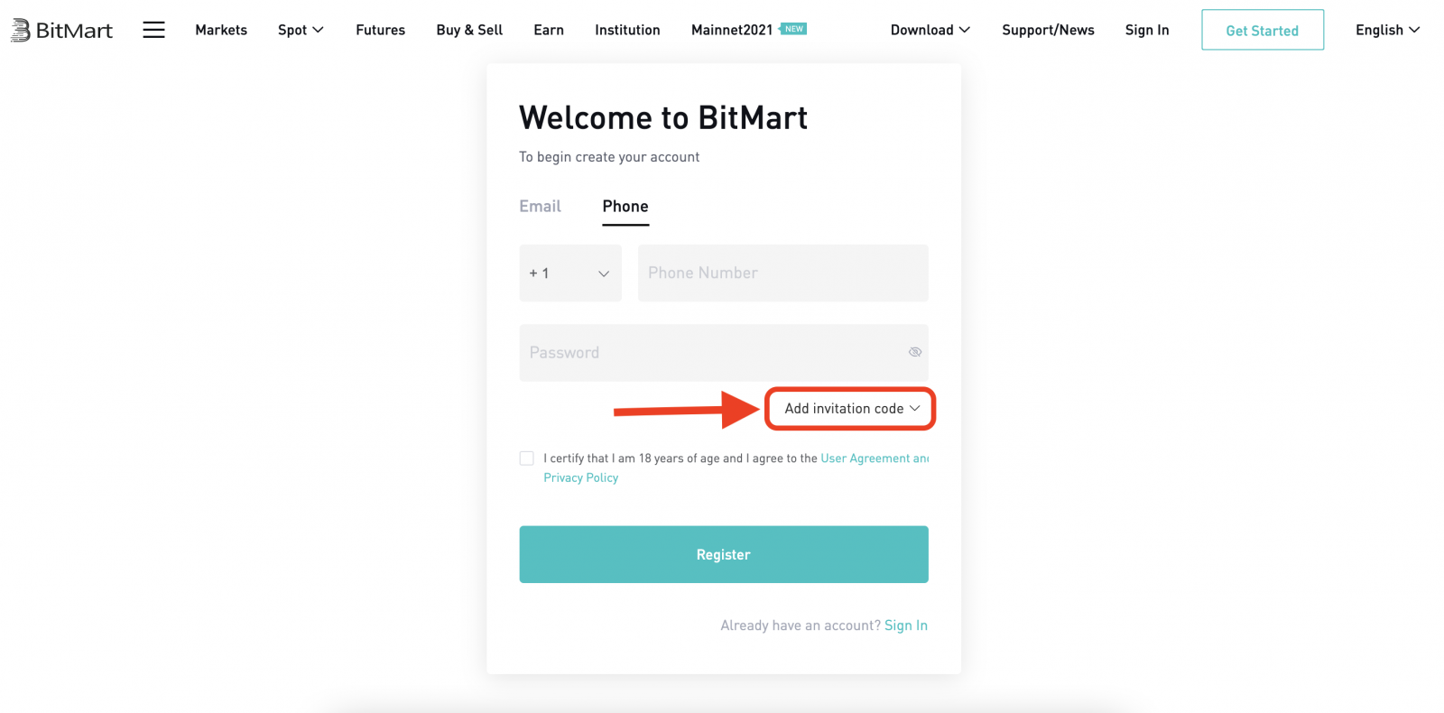The height and width of the screenshot is (713, 1444).
Task: Select the Phone tab
Action: [x=625, y=206]
